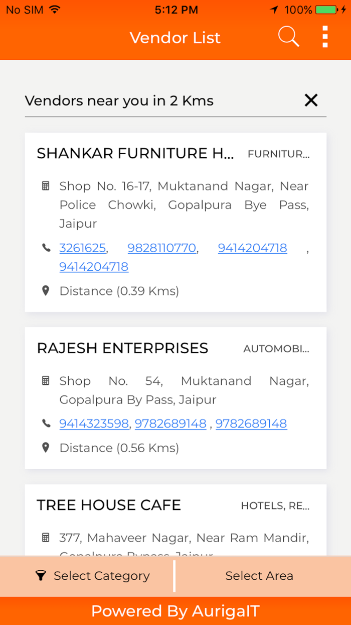Viewport: 351px width, 625px height.
Task: Open the Shankar Furniture vendor title
Action: [135, 154]
